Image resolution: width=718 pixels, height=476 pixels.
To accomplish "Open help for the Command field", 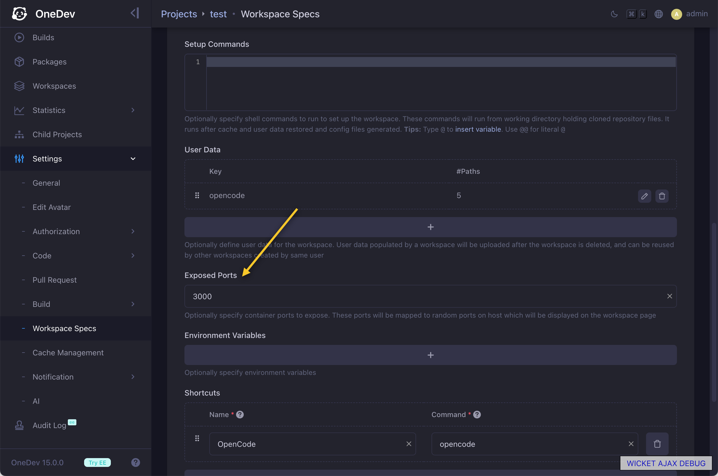I will pos(477,414).
